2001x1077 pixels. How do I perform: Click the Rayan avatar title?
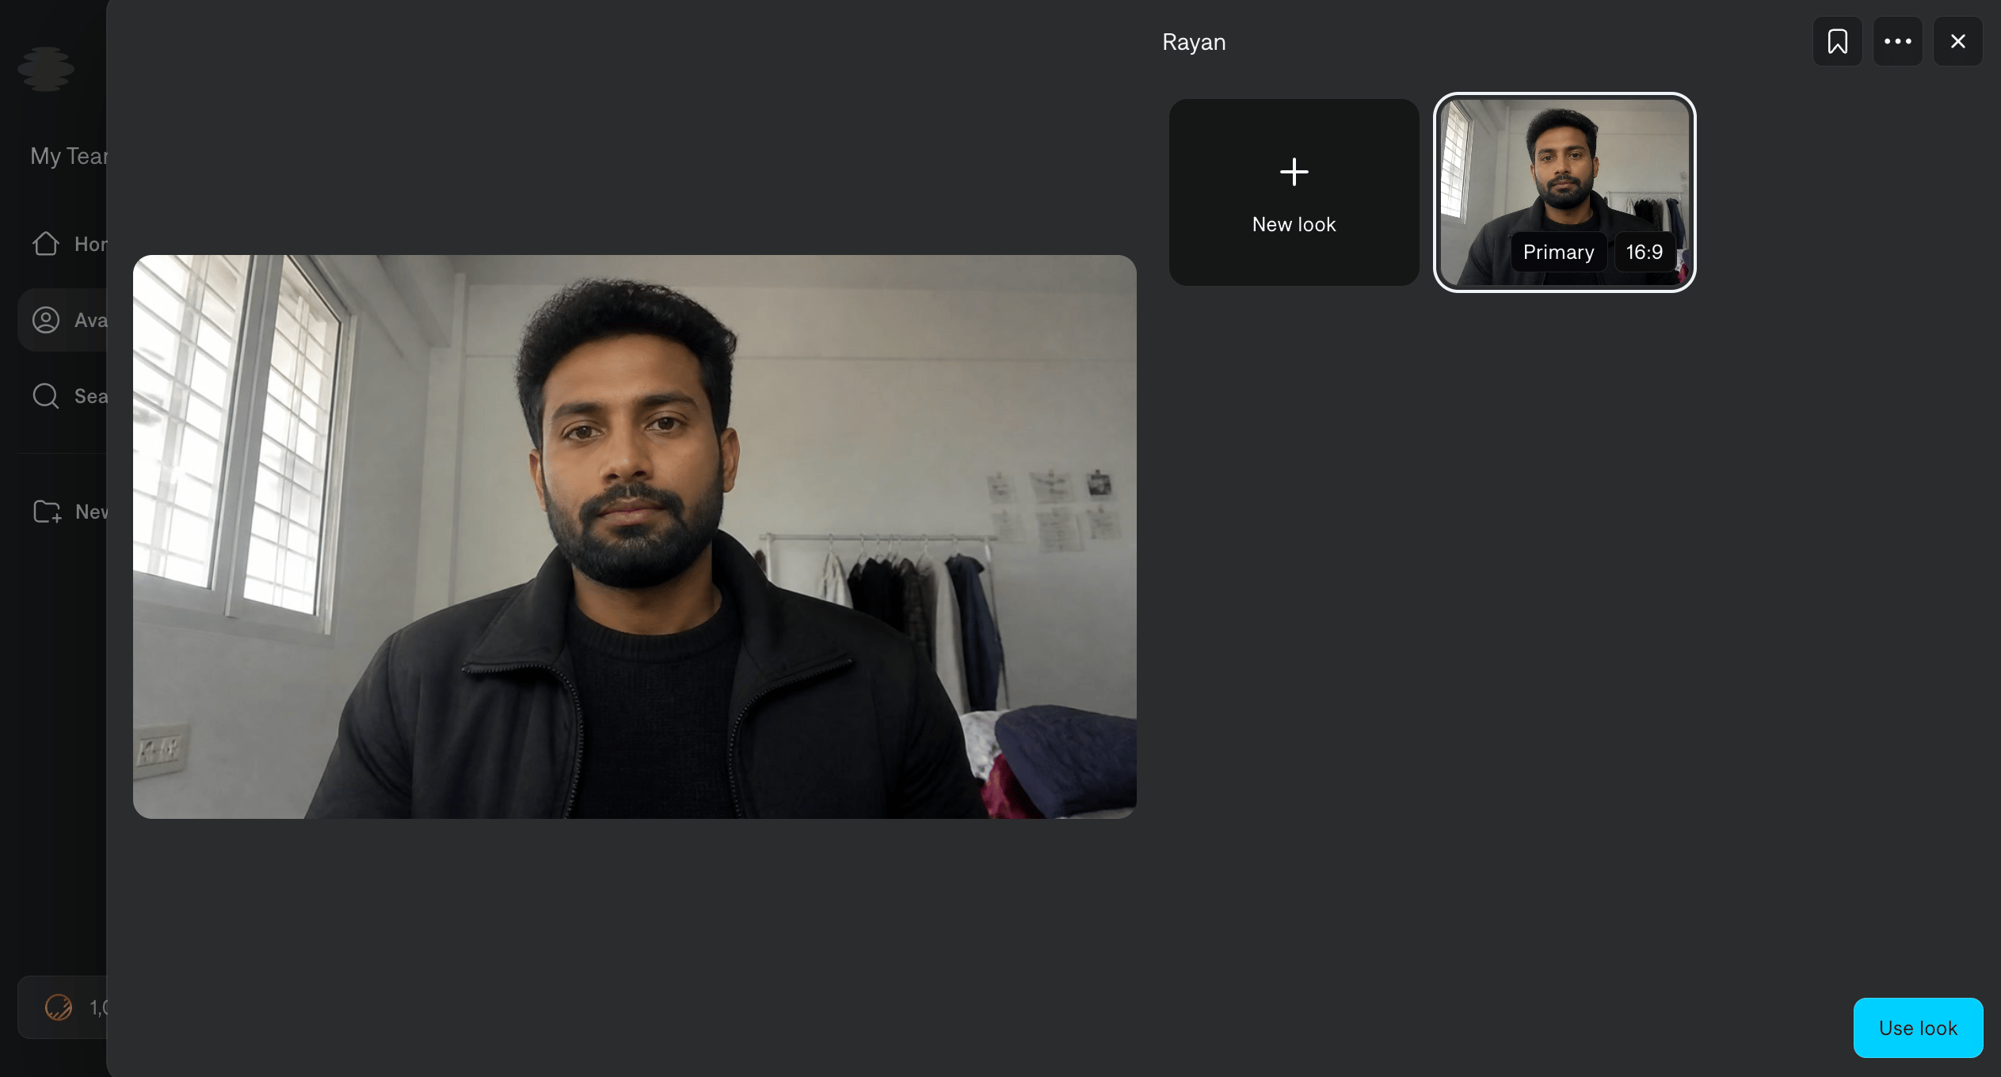[x=1194, y=42]
